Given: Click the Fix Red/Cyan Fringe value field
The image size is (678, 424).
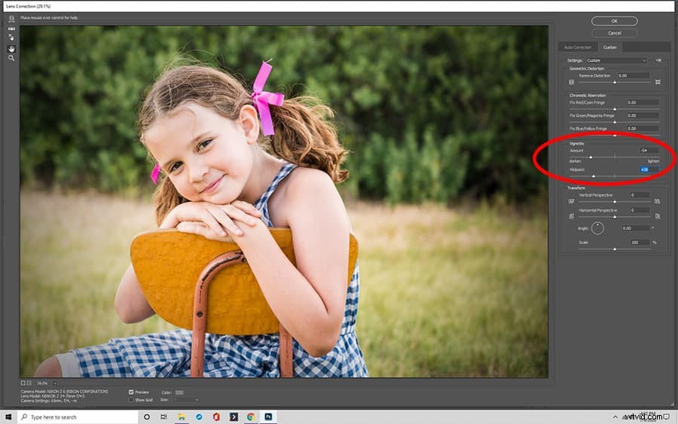Looking at the screenshot, I should [x=643, y=102].
